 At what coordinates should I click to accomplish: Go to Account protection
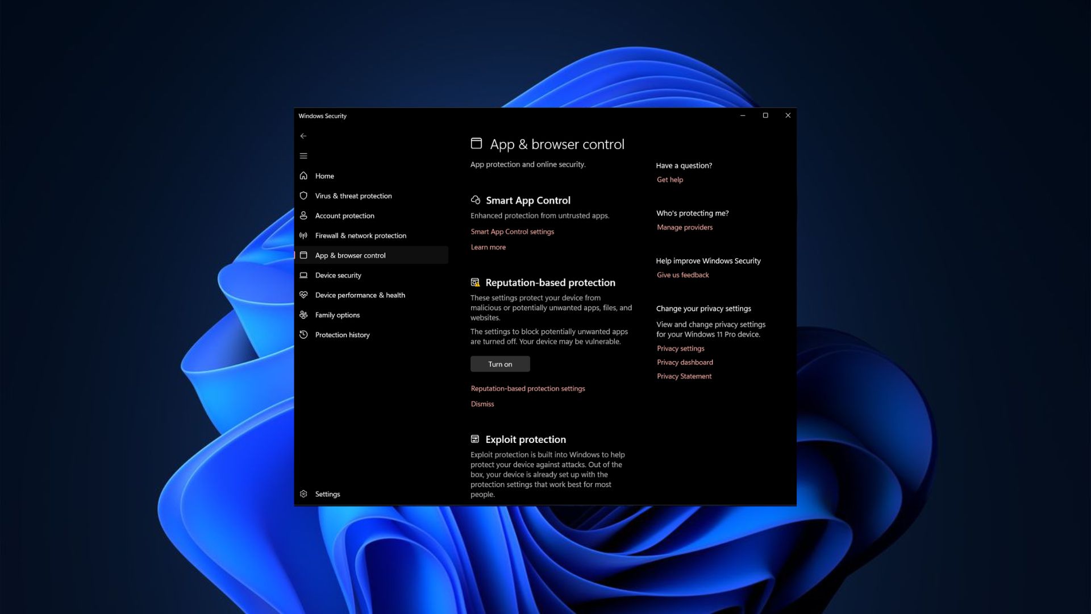tap(372, 215)
